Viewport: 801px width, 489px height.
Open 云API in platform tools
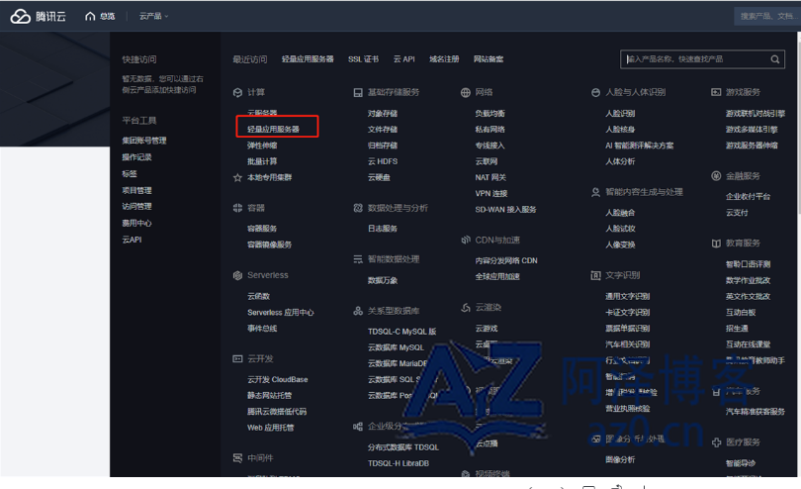(132, 240)
